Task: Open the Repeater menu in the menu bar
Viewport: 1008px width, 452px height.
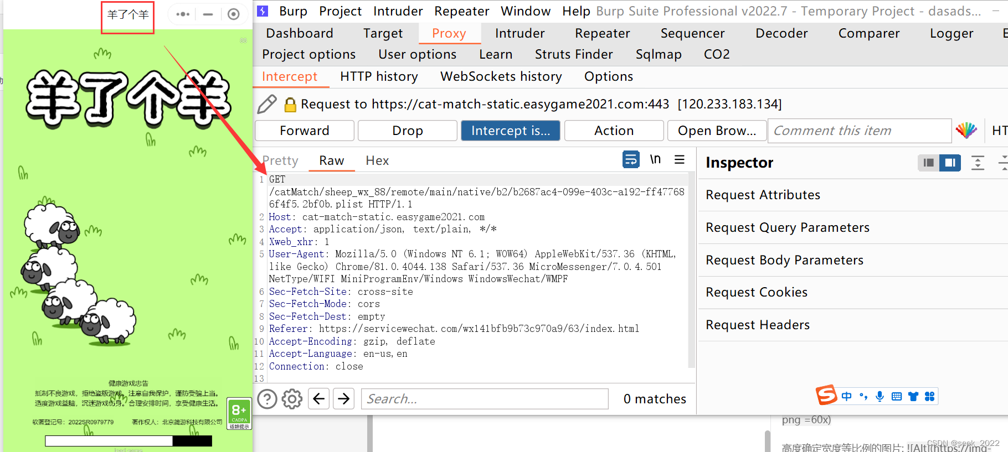Action: coord(461,11)
